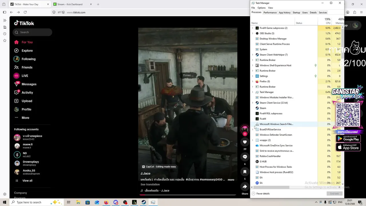
Task: Switch to the Services tab
Action: point(323,13)
